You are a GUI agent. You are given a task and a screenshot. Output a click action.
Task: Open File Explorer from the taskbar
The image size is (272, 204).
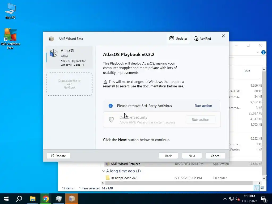click(32, 199)
